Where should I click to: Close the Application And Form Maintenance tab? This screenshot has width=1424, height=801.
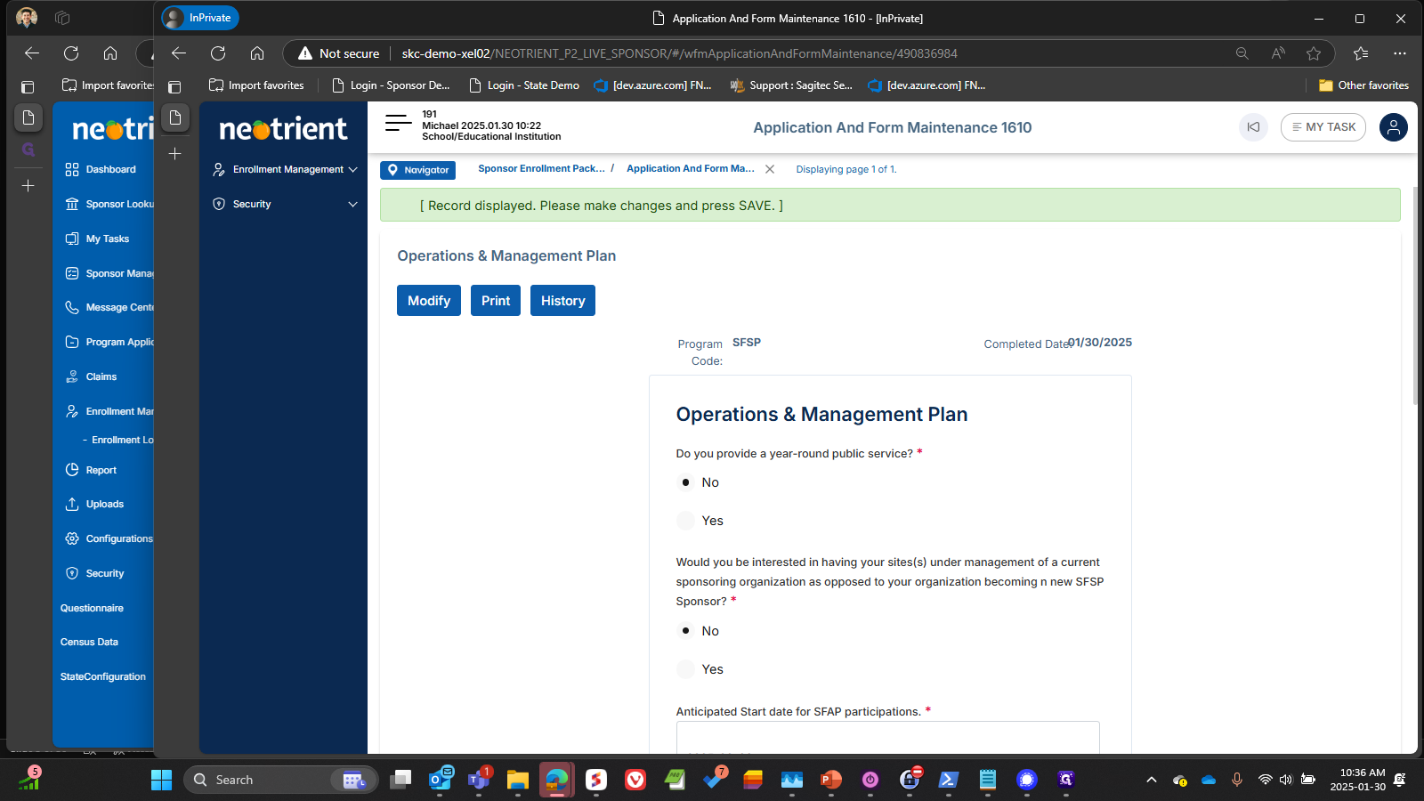770,169
